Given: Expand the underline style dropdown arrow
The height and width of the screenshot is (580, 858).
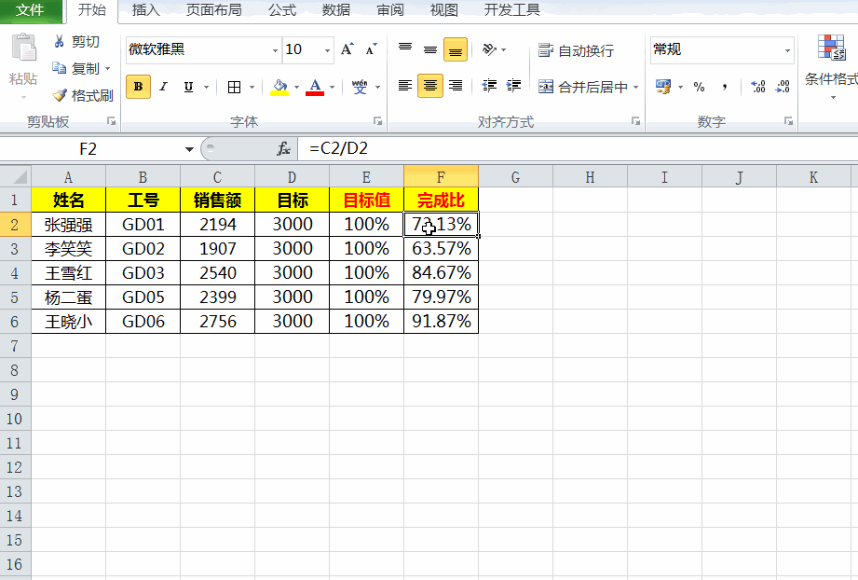Looking at the screenshot, I should [206, 87].
